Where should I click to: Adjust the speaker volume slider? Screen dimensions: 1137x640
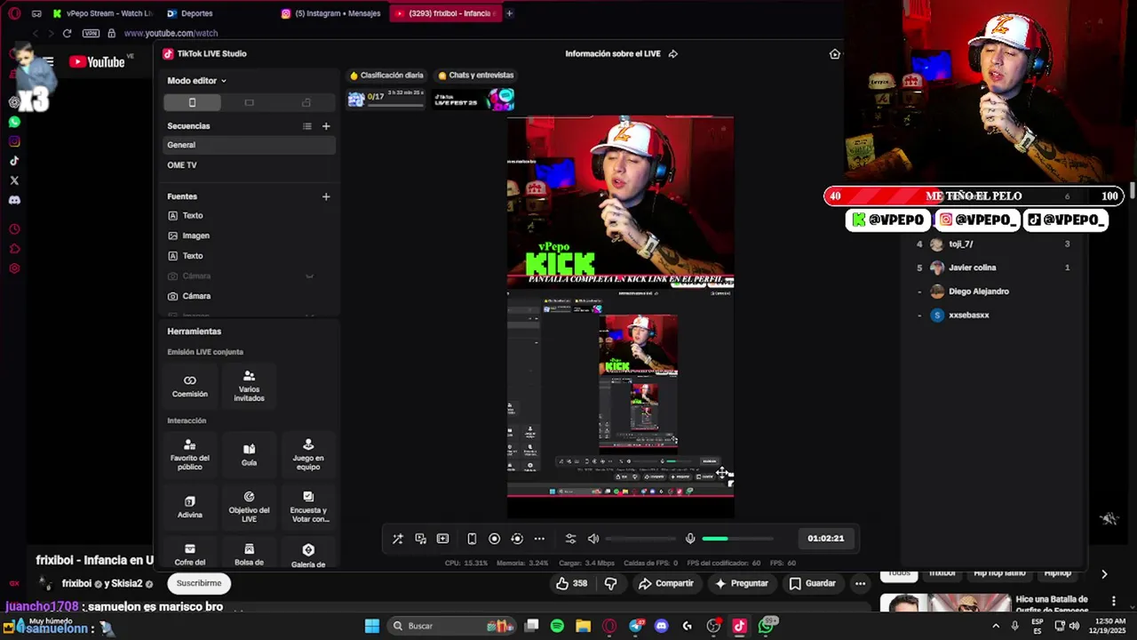pyautogui.click(x=640, y=539)
